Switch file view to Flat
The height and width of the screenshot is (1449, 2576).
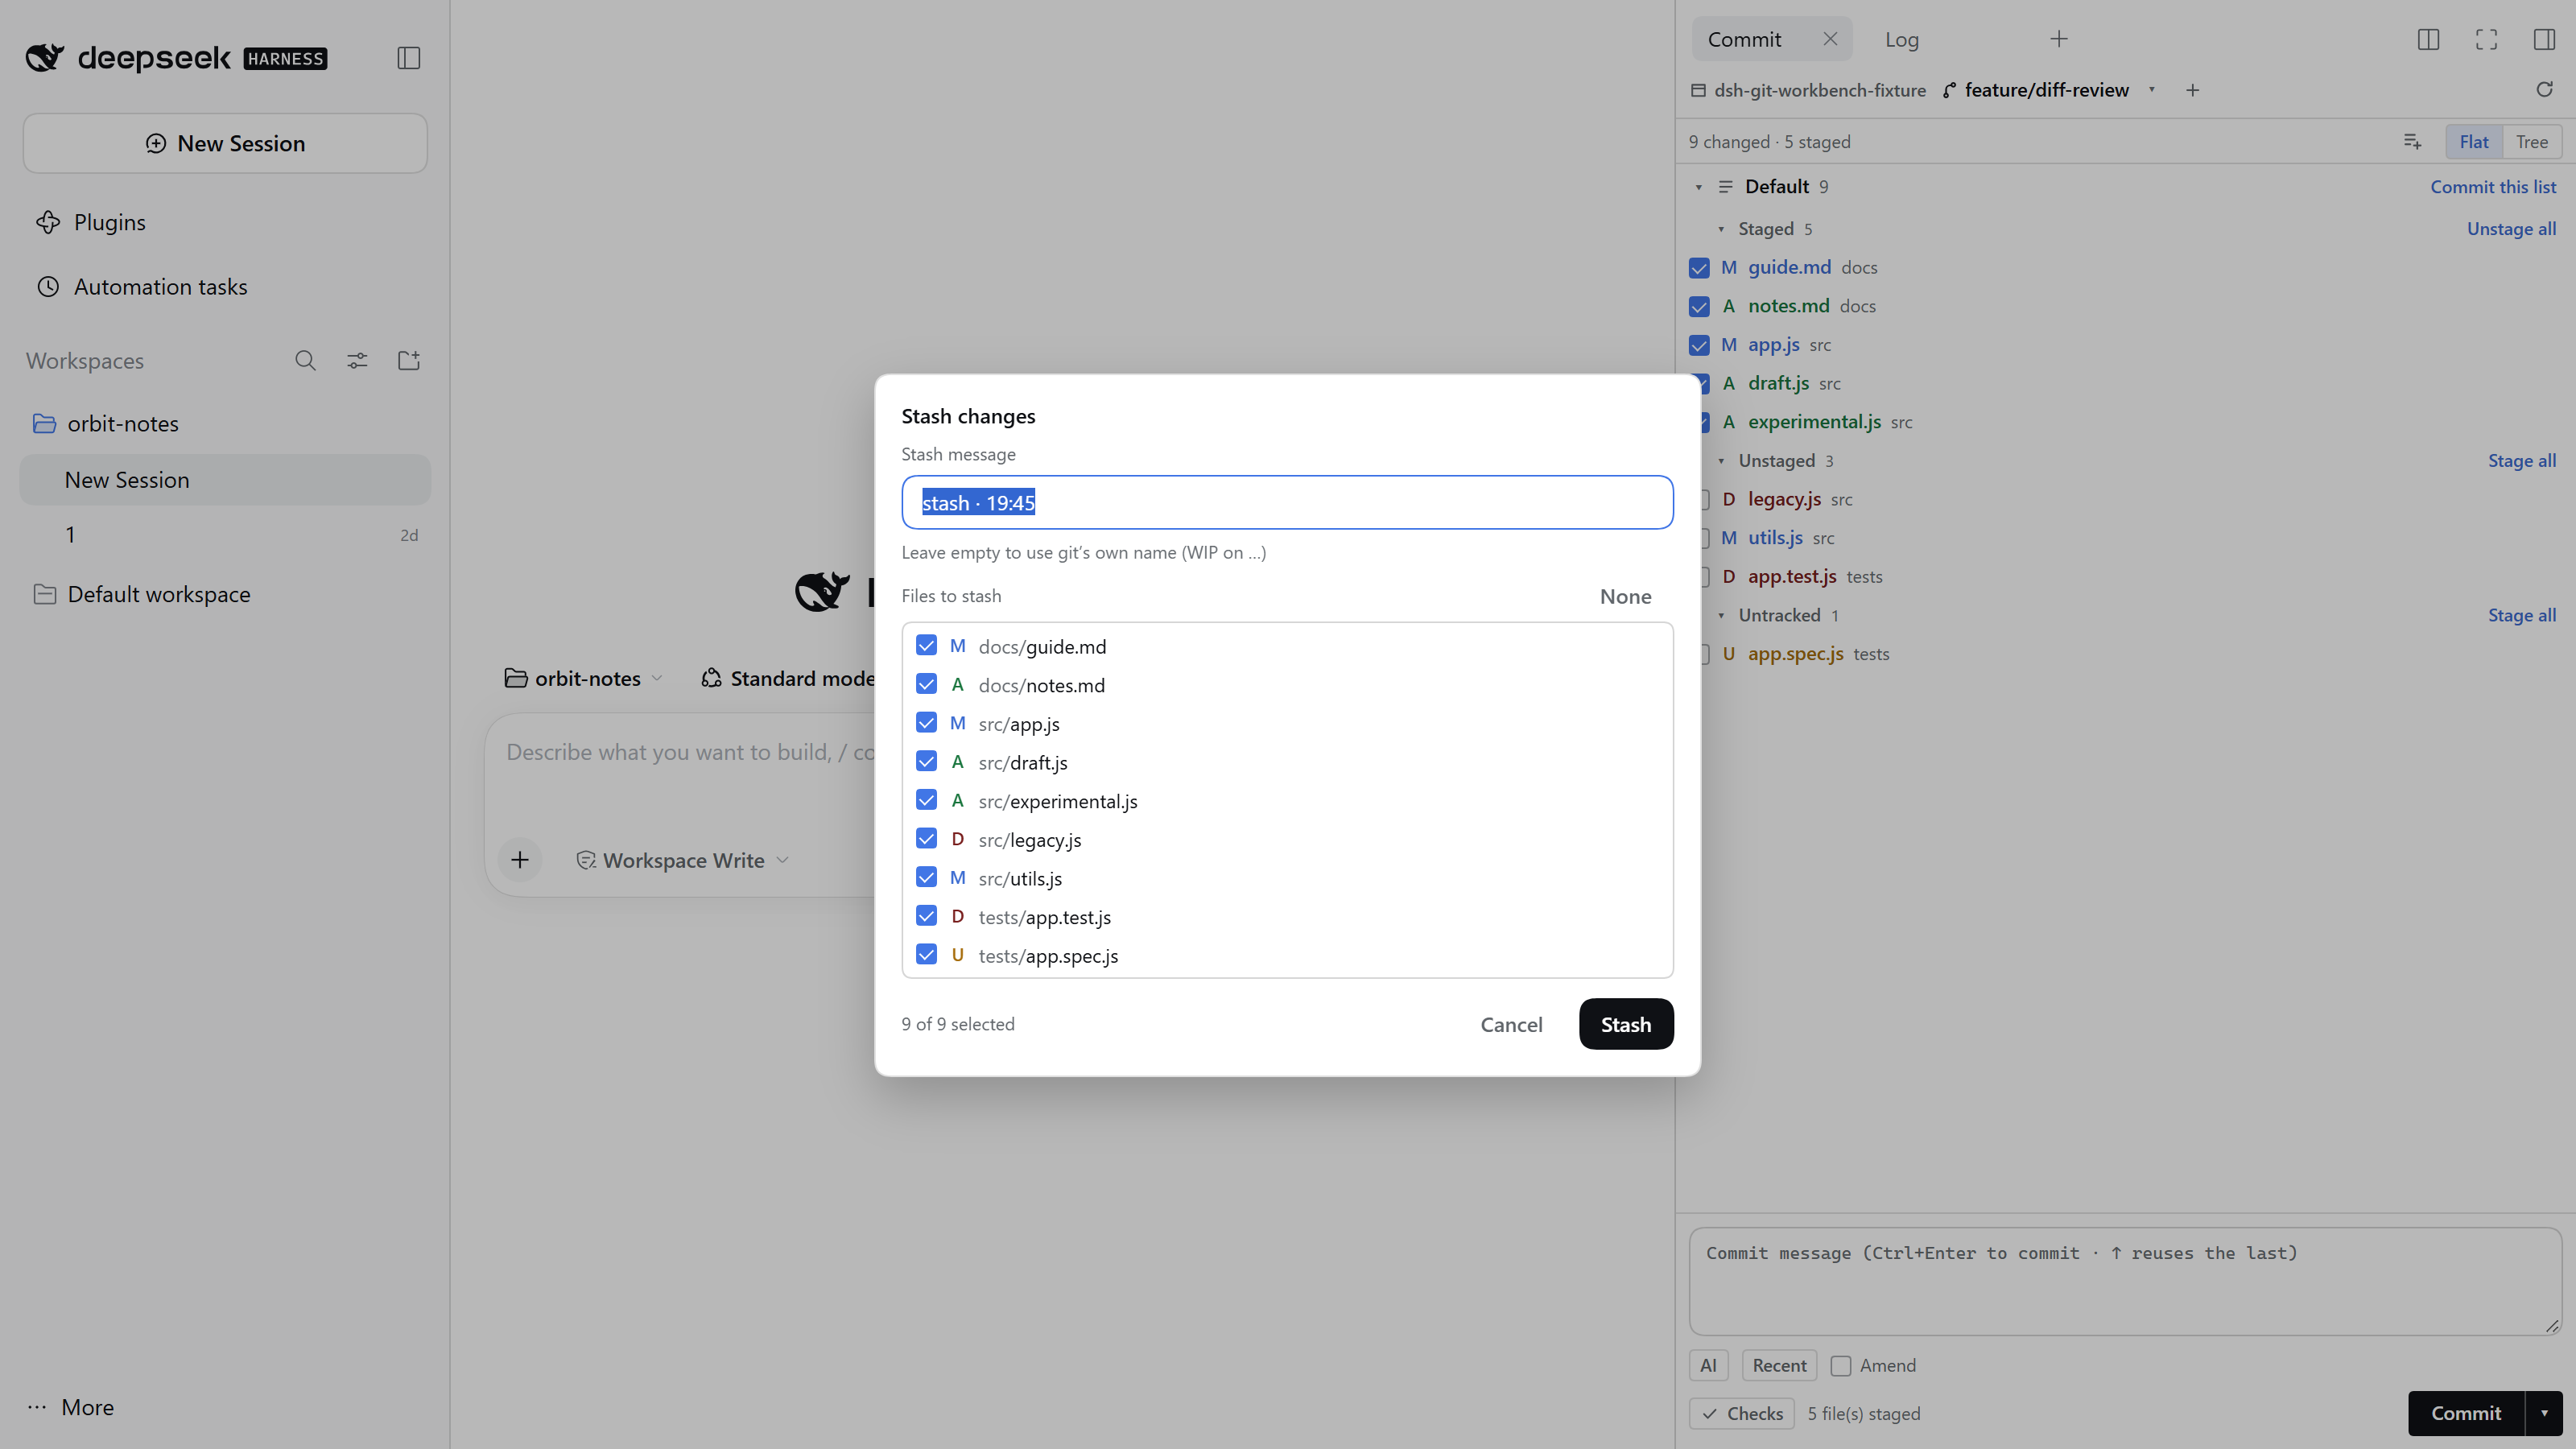(2474, 142)
